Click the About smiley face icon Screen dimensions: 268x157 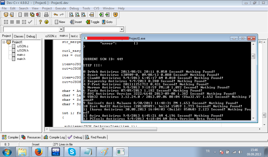click(x=46, y=22)
